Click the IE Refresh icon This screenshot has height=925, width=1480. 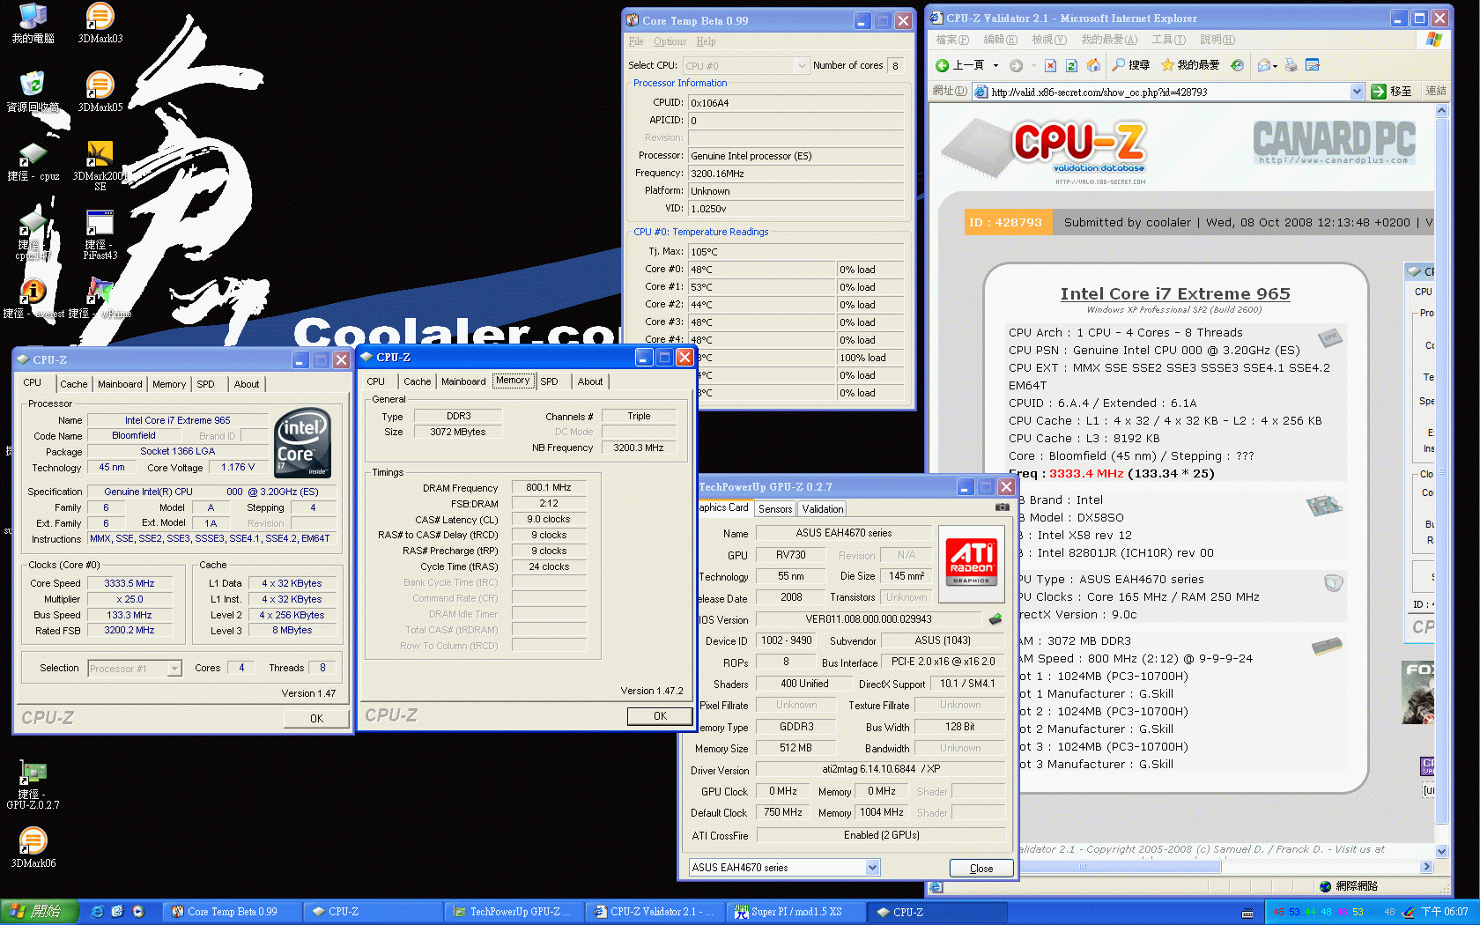tap(1071, 65)
